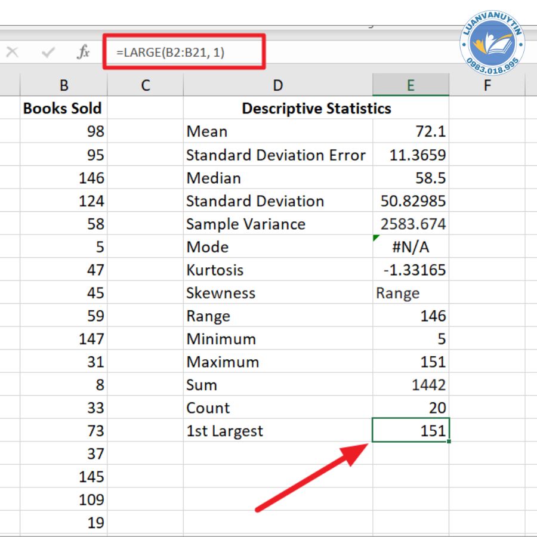Select the Mean value cell 72.1
The image size is (537, 537).
411,132
